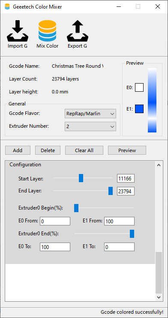Click the Preview button
Image resolution: width=168 pixels, height=318 pixels.
pyautogui.click(x=127, y=150)
